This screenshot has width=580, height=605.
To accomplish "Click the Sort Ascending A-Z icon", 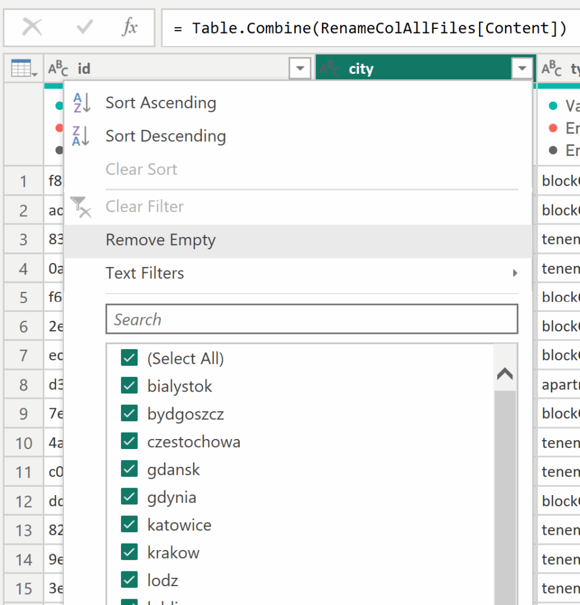I will click(82, 103).
